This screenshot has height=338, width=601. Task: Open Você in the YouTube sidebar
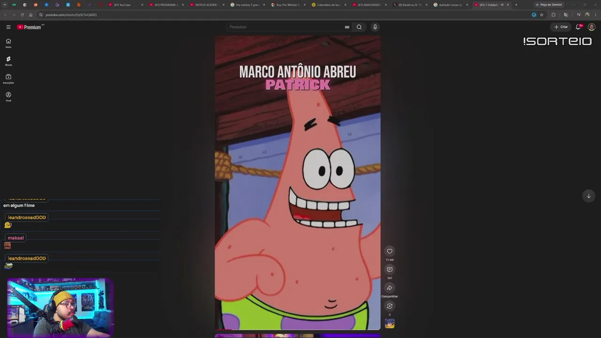point(8,97)
